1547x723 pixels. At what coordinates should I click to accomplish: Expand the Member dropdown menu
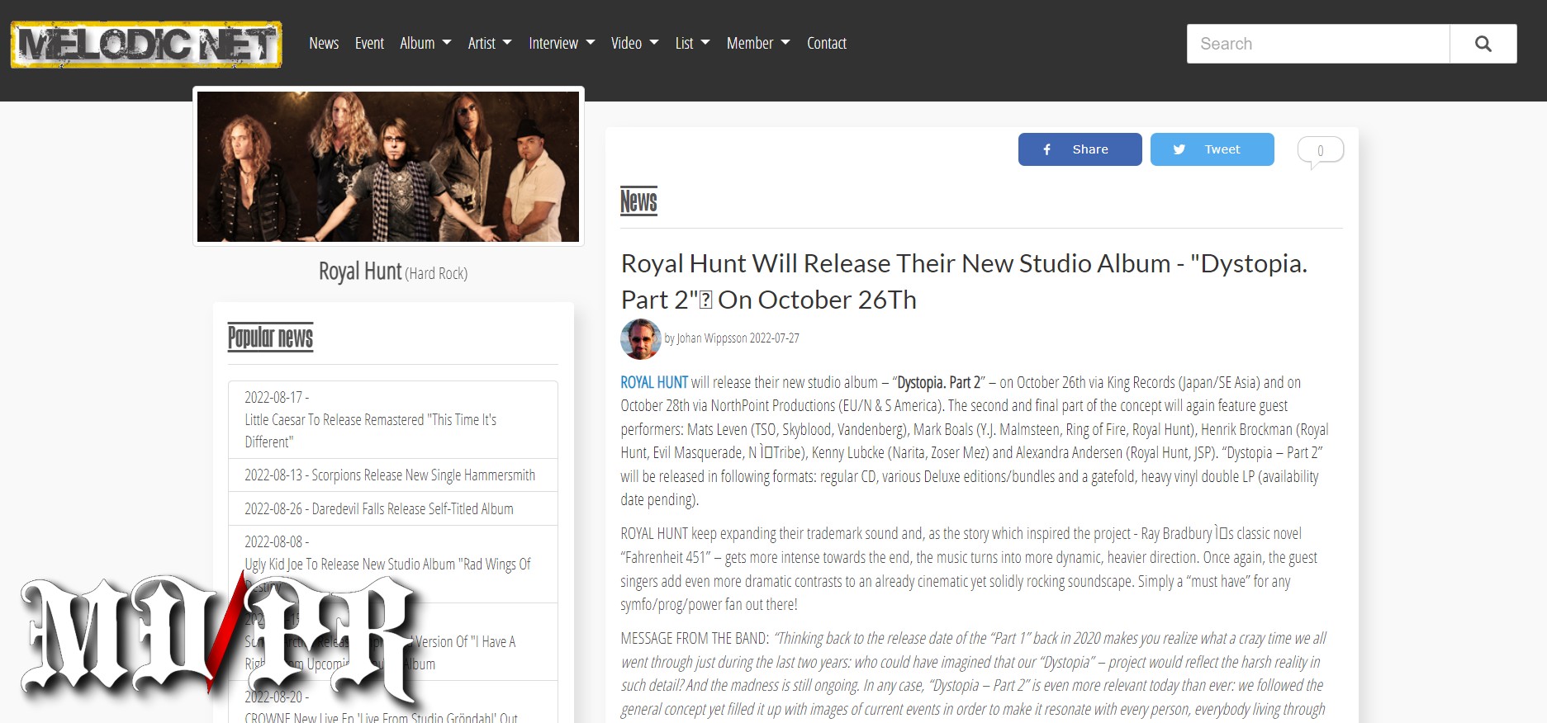tap(758, 43)
